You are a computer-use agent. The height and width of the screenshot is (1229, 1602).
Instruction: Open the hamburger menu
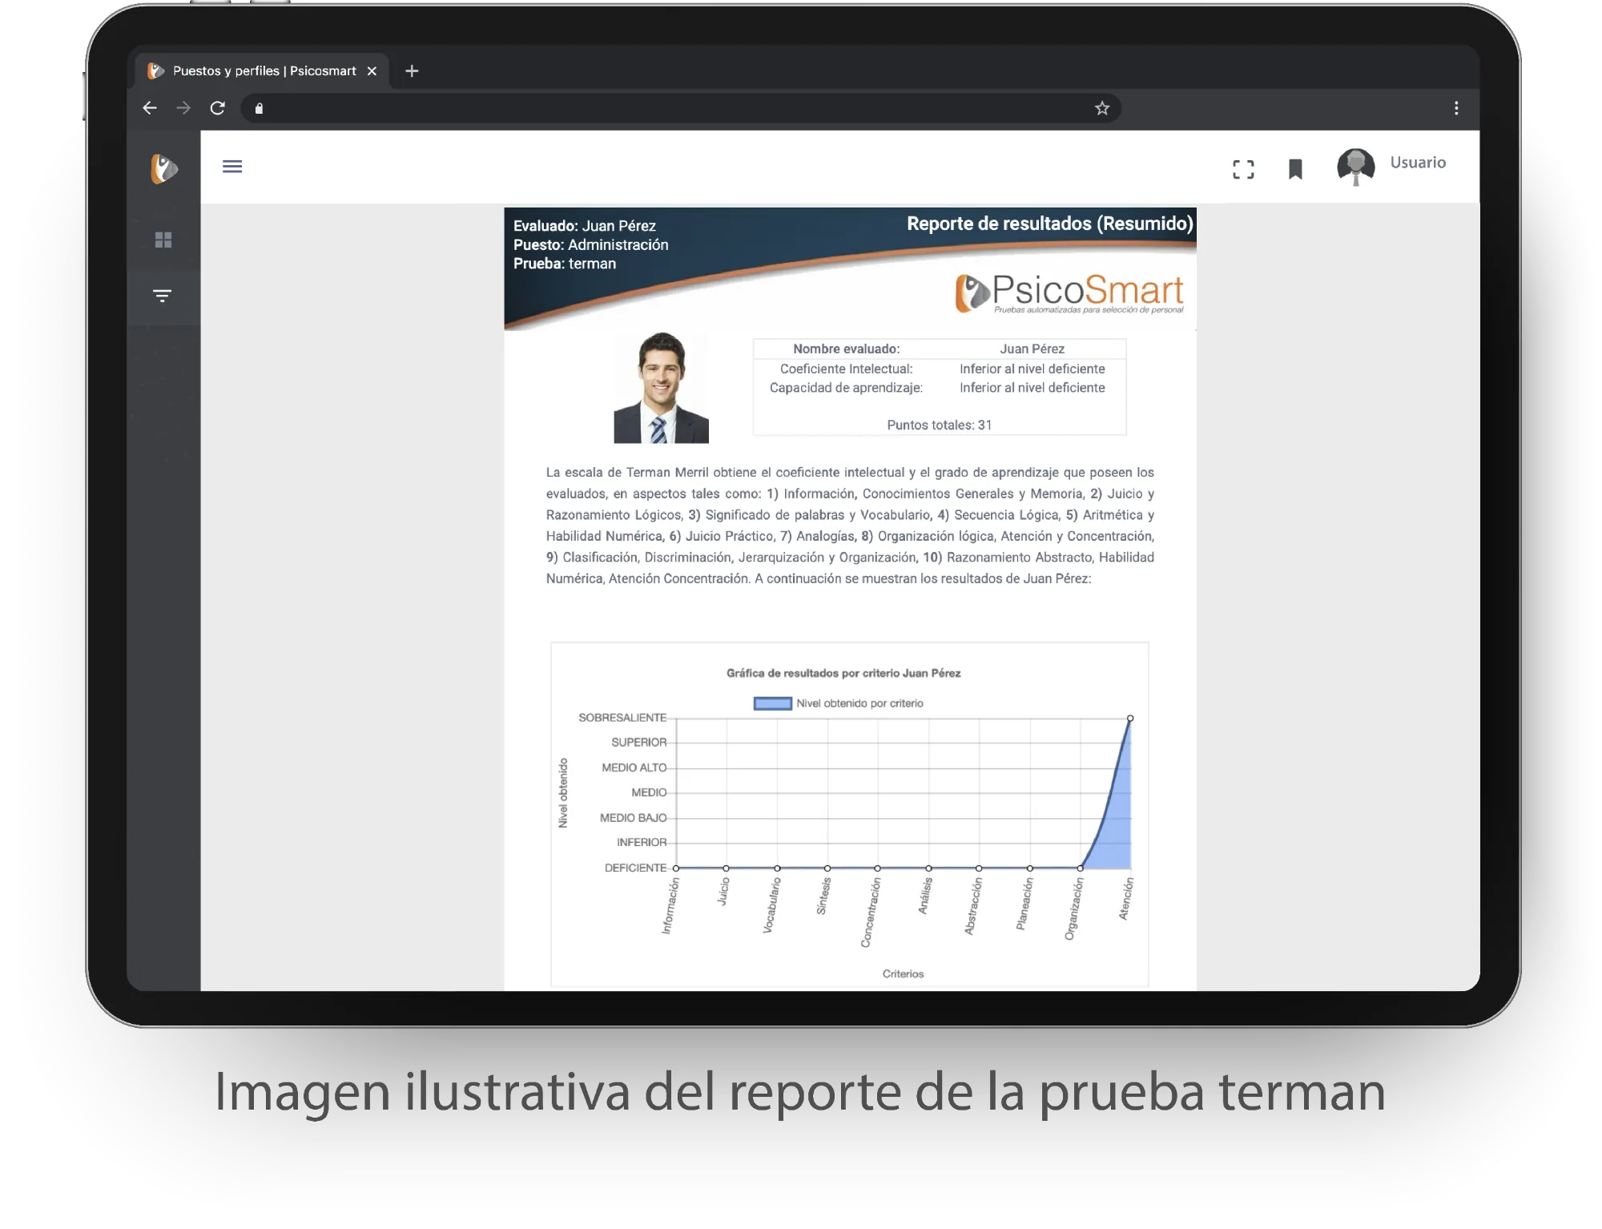(x=232, y=167)
